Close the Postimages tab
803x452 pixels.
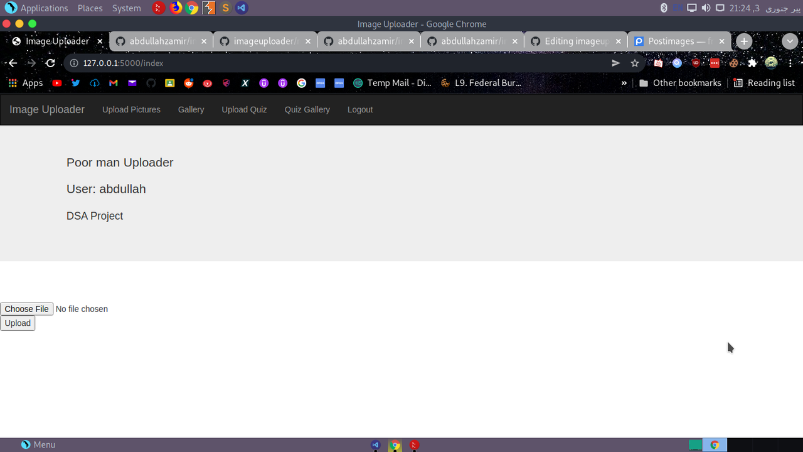pyautogui.click(x=721, y=41)
